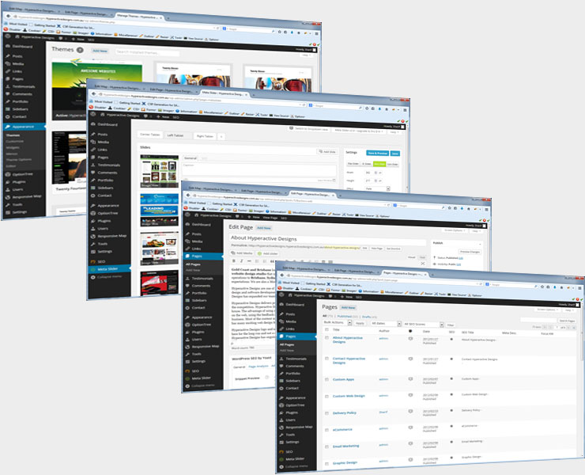This screenshot has width=585, height=475.
Task: Click the Filter button in Pages window
Action: pos(451,325)
